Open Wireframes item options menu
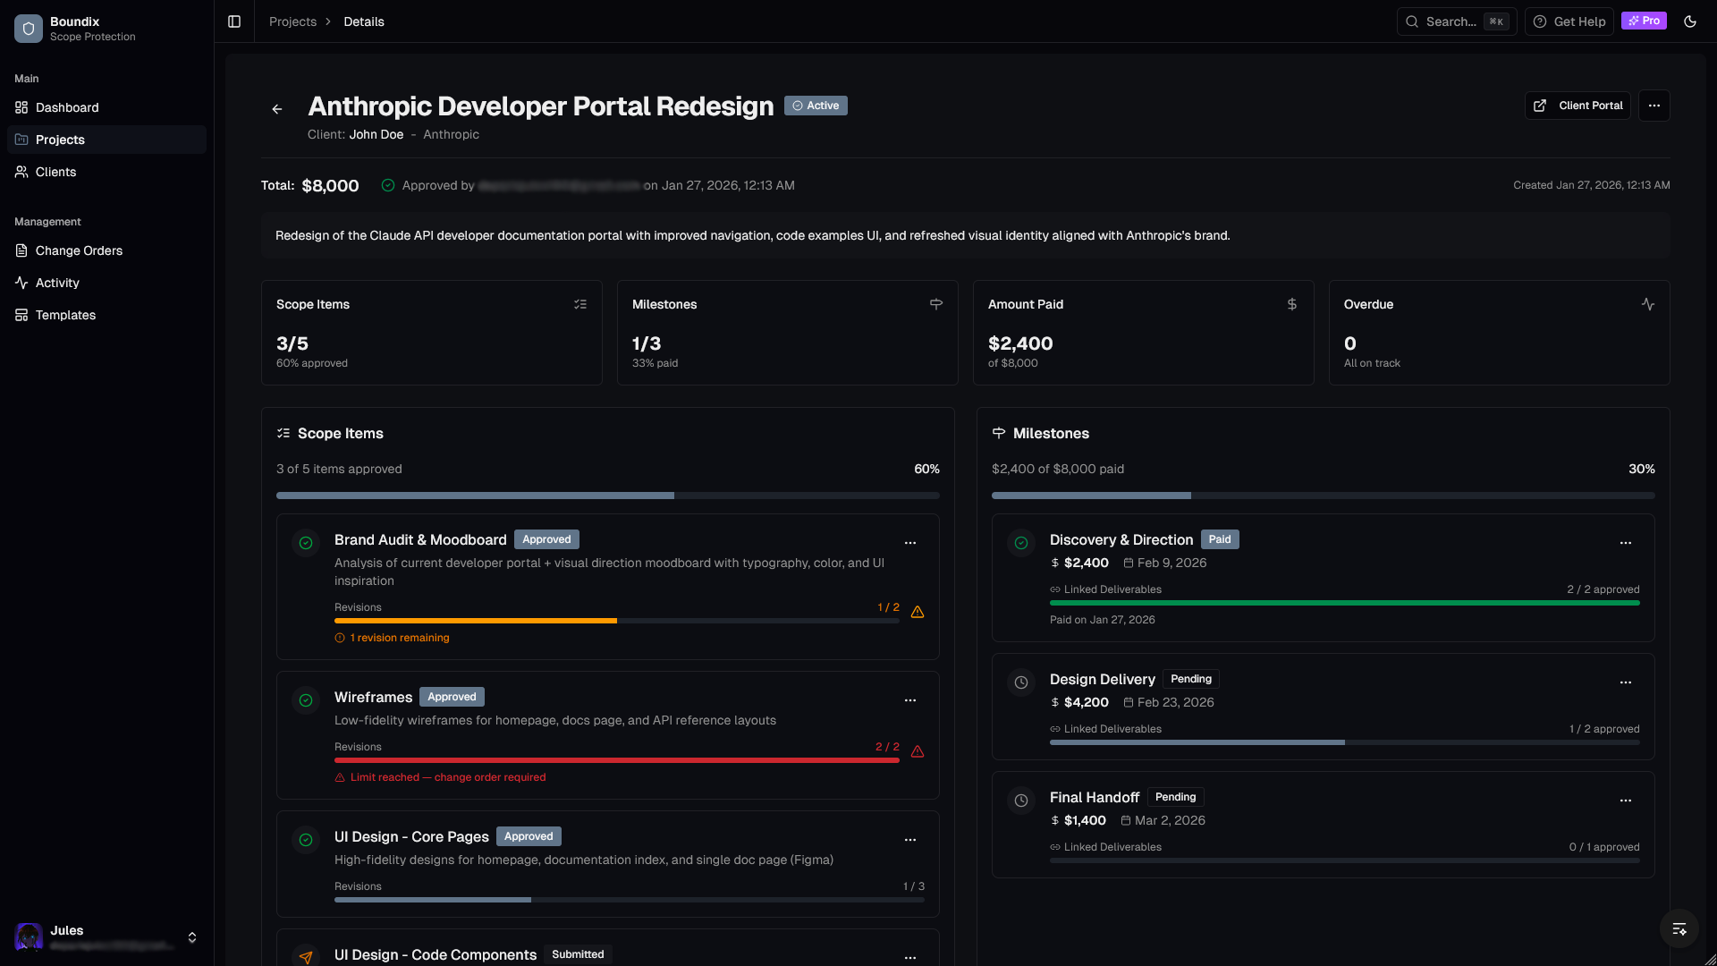The image size is (1717, 966). coord(910,700)
